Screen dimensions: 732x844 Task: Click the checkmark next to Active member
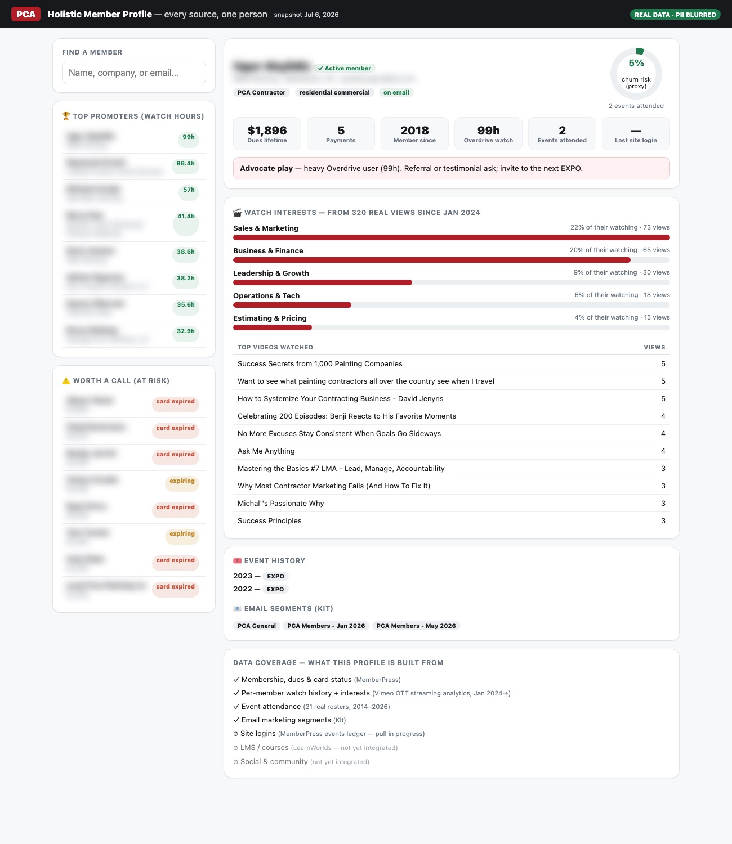pyautogui.click(x=320, y=68)
